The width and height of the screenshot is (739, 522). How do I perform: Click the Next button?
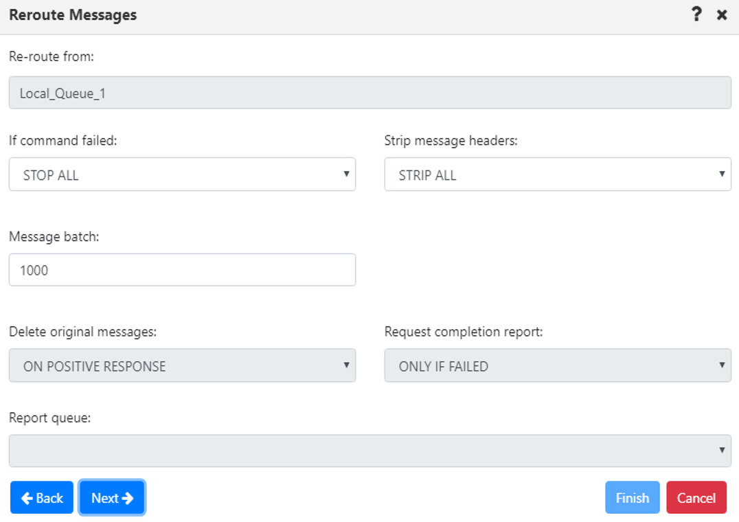(x=112, y=497)
